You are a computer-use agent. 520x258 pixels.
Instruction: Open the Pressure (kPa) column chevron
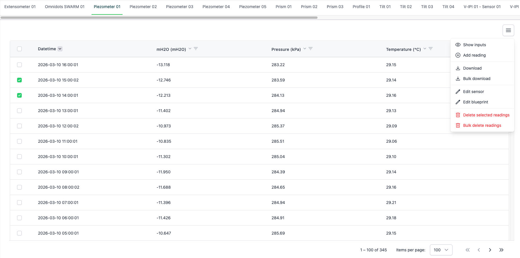click(305, 49)
